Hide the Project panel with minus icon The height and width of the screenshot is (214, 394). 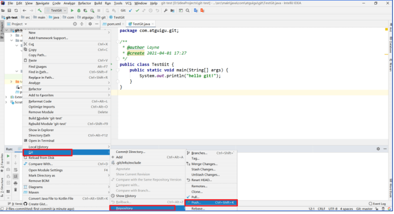tap(97, 24)
